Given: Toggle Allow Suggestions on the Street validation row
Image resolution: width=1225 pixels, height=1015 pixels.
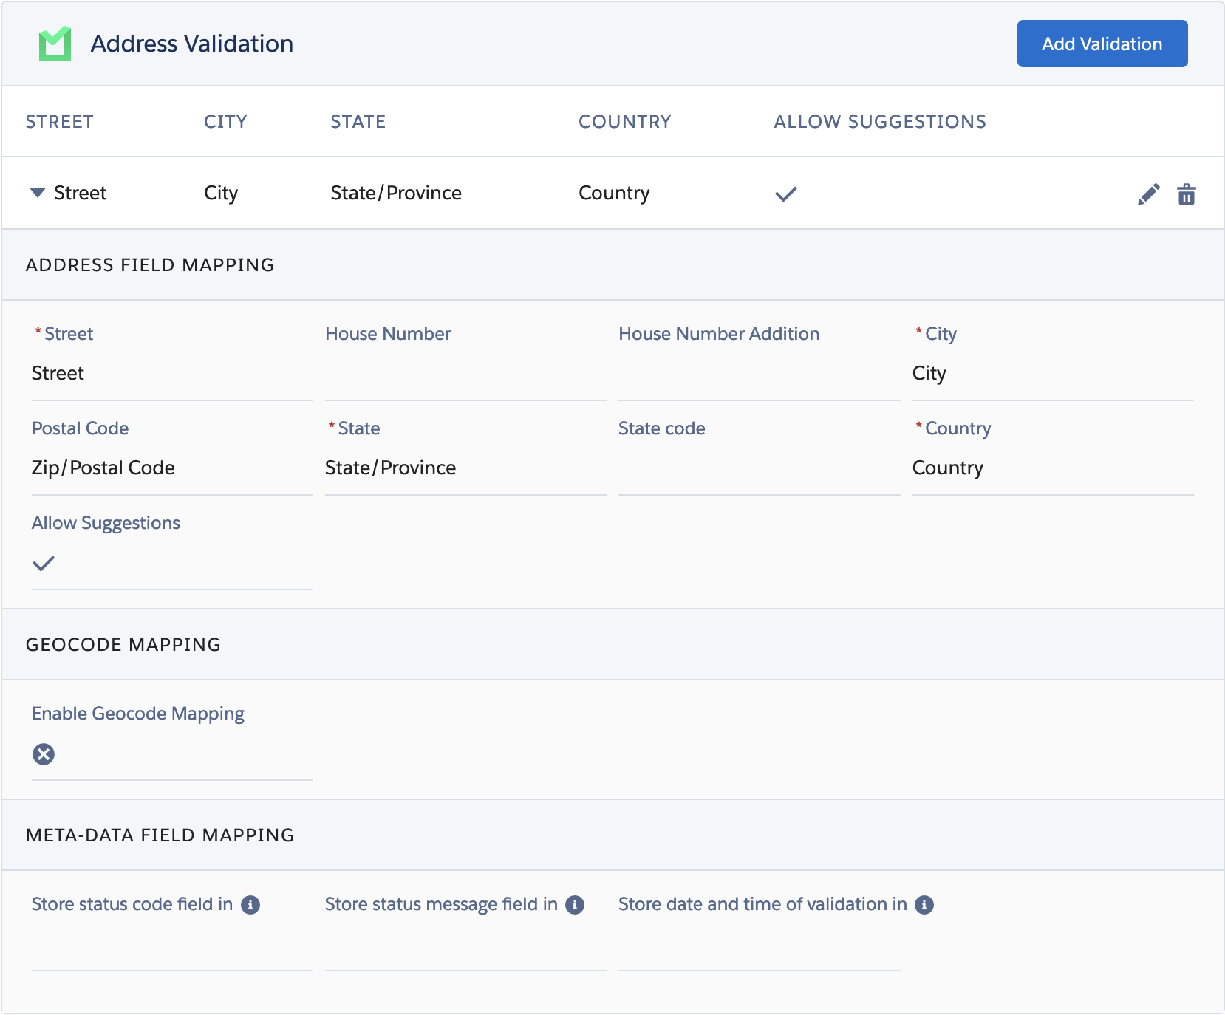Looking at the screenshot, I should click(786, 194).
